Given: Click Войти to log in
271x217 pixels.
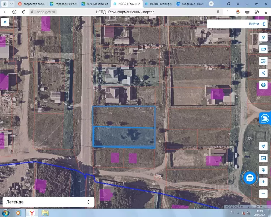Looking at the screenshot, I should pyautogui.click(x=257, y=24).
